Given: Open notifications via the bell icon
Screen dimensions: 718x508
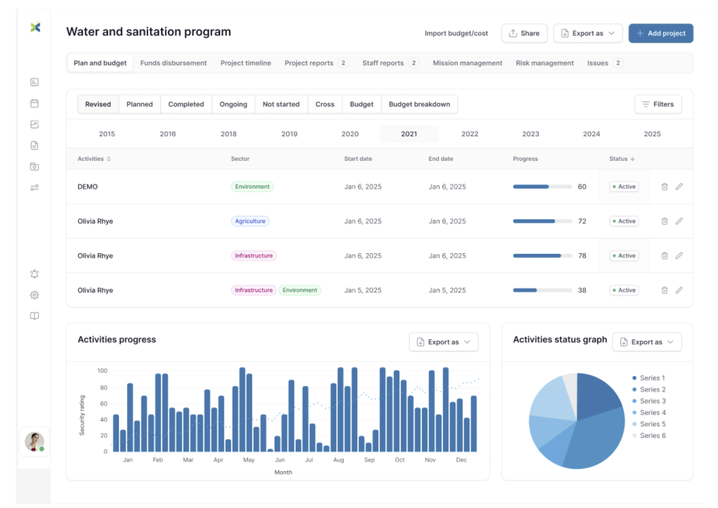Looking at the screenshot, I should pos(34,274).
